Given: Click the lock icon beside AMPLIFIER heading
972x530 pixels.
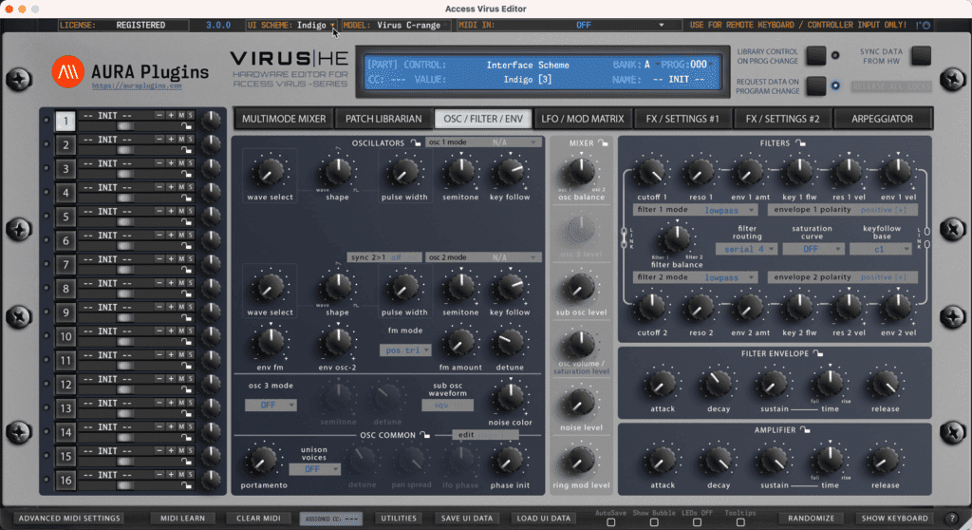Looking at the screenshot, I should [x=805, y=429].
